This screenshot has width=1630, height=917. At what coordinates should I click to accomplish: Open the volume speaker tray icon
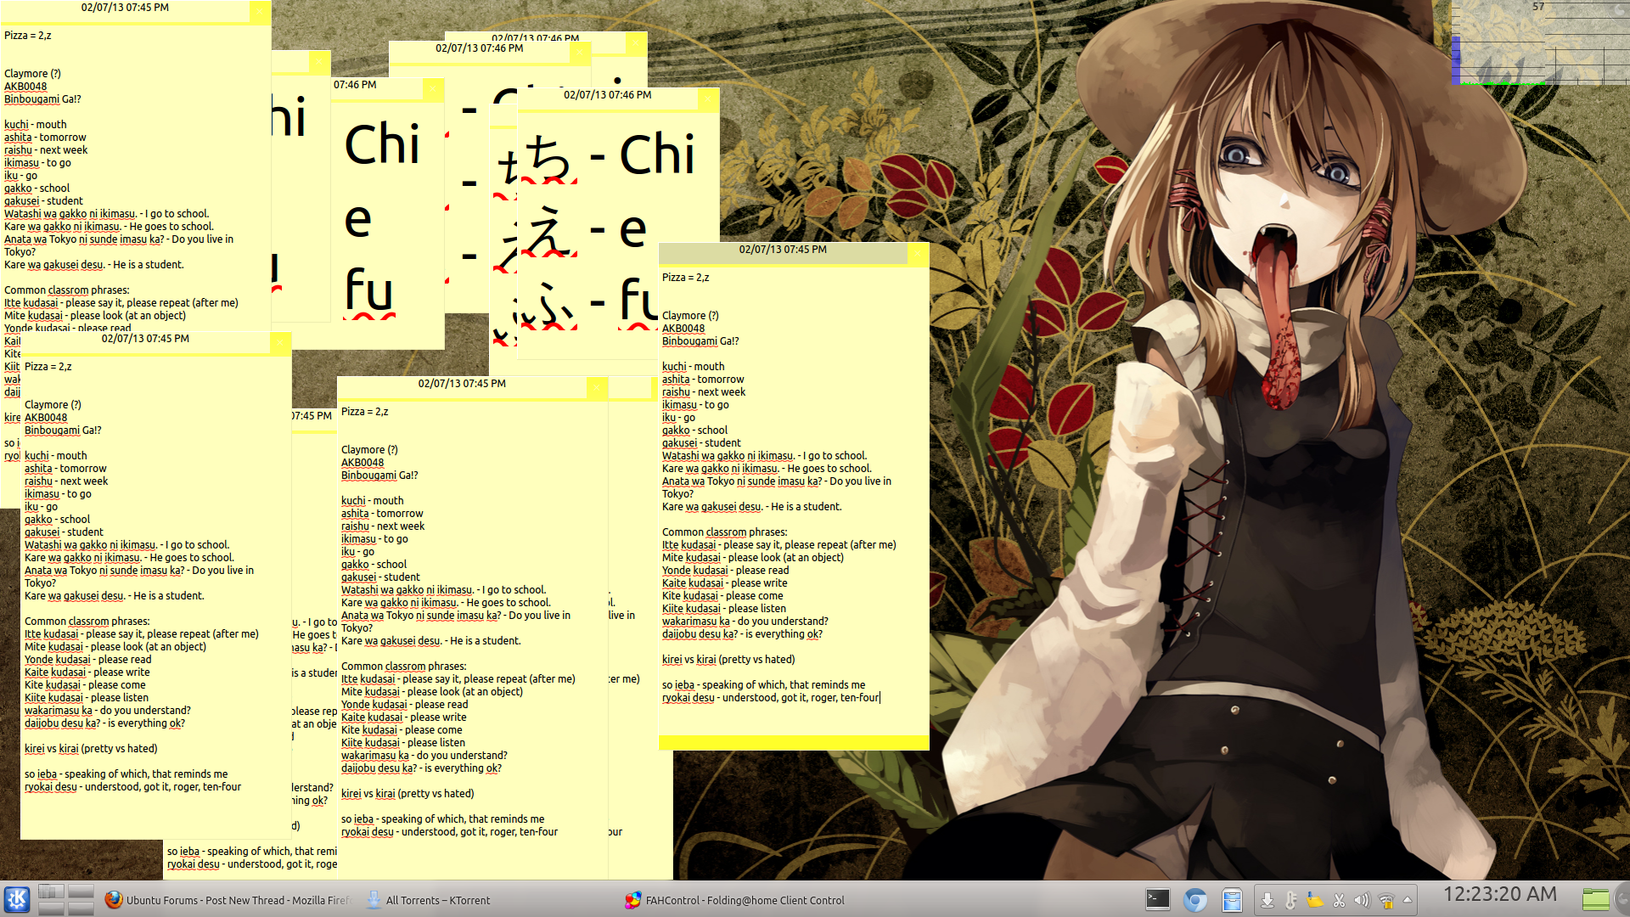coord(1362,900)
